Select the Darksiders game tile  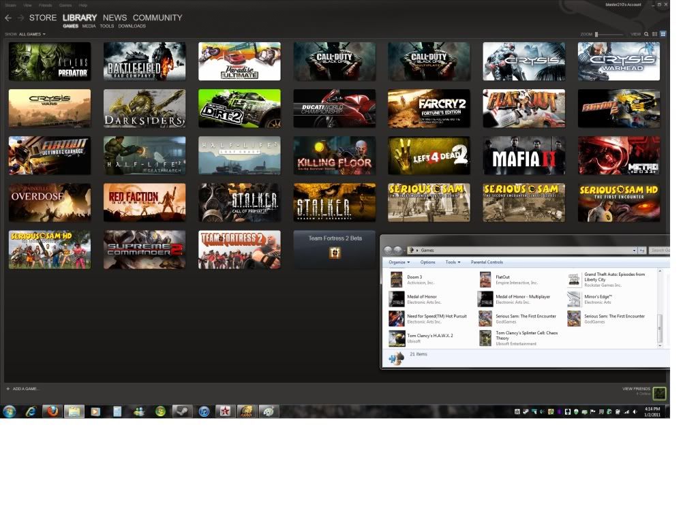coord(145,108)
